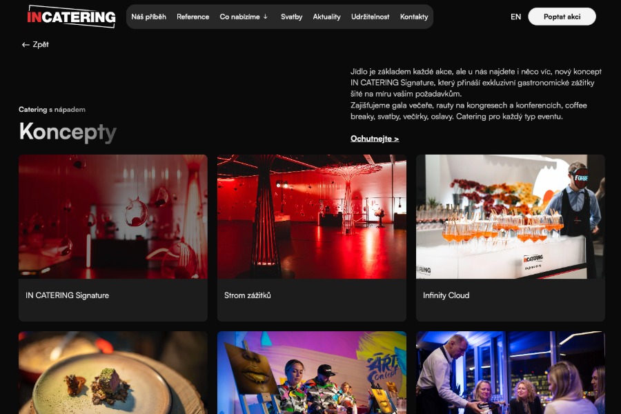Open the Náš příběh menu item
This screenshot has height=414, width=621.
tap(148, 17)
